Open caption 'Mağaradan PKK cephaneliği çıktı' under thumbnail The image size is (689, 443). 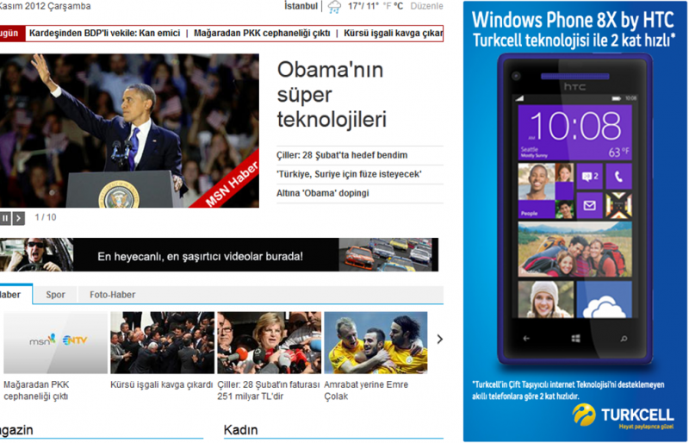36,390
